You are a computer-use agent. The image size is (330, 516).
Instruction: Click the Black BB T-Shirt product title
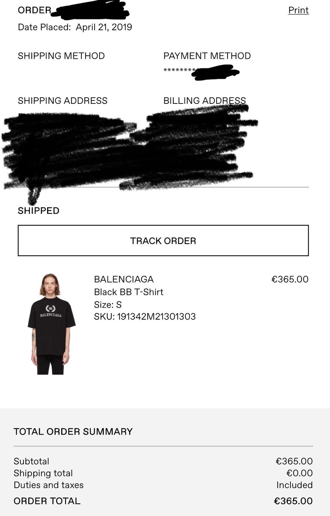(129, 292)
